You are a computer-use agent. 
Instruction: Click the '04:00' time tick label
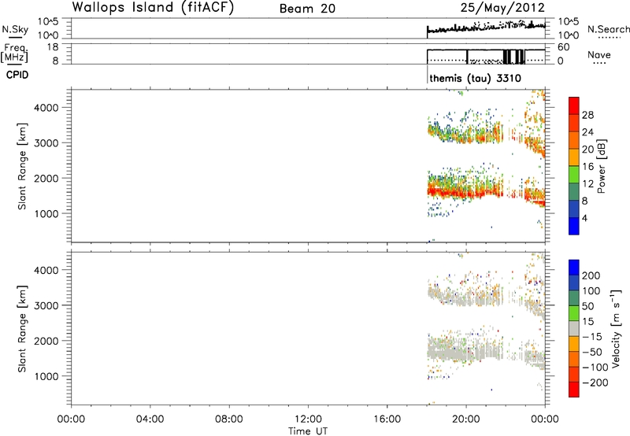[150, 419]
